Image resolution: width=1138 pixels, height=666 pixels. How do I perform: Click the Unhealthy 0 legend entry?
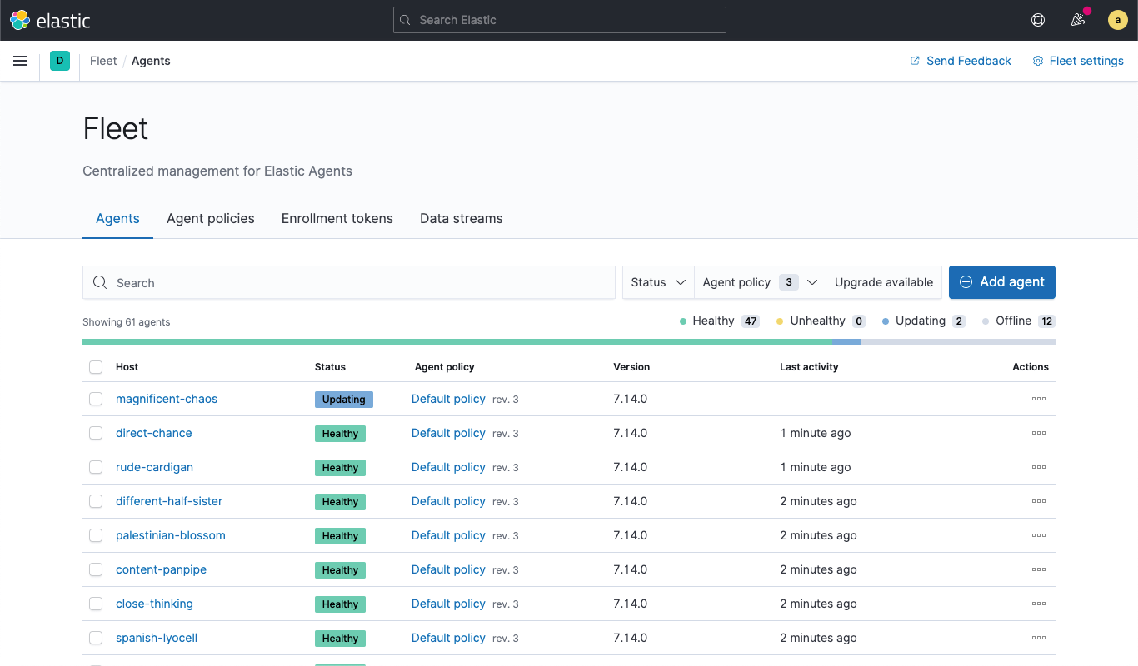821,321
